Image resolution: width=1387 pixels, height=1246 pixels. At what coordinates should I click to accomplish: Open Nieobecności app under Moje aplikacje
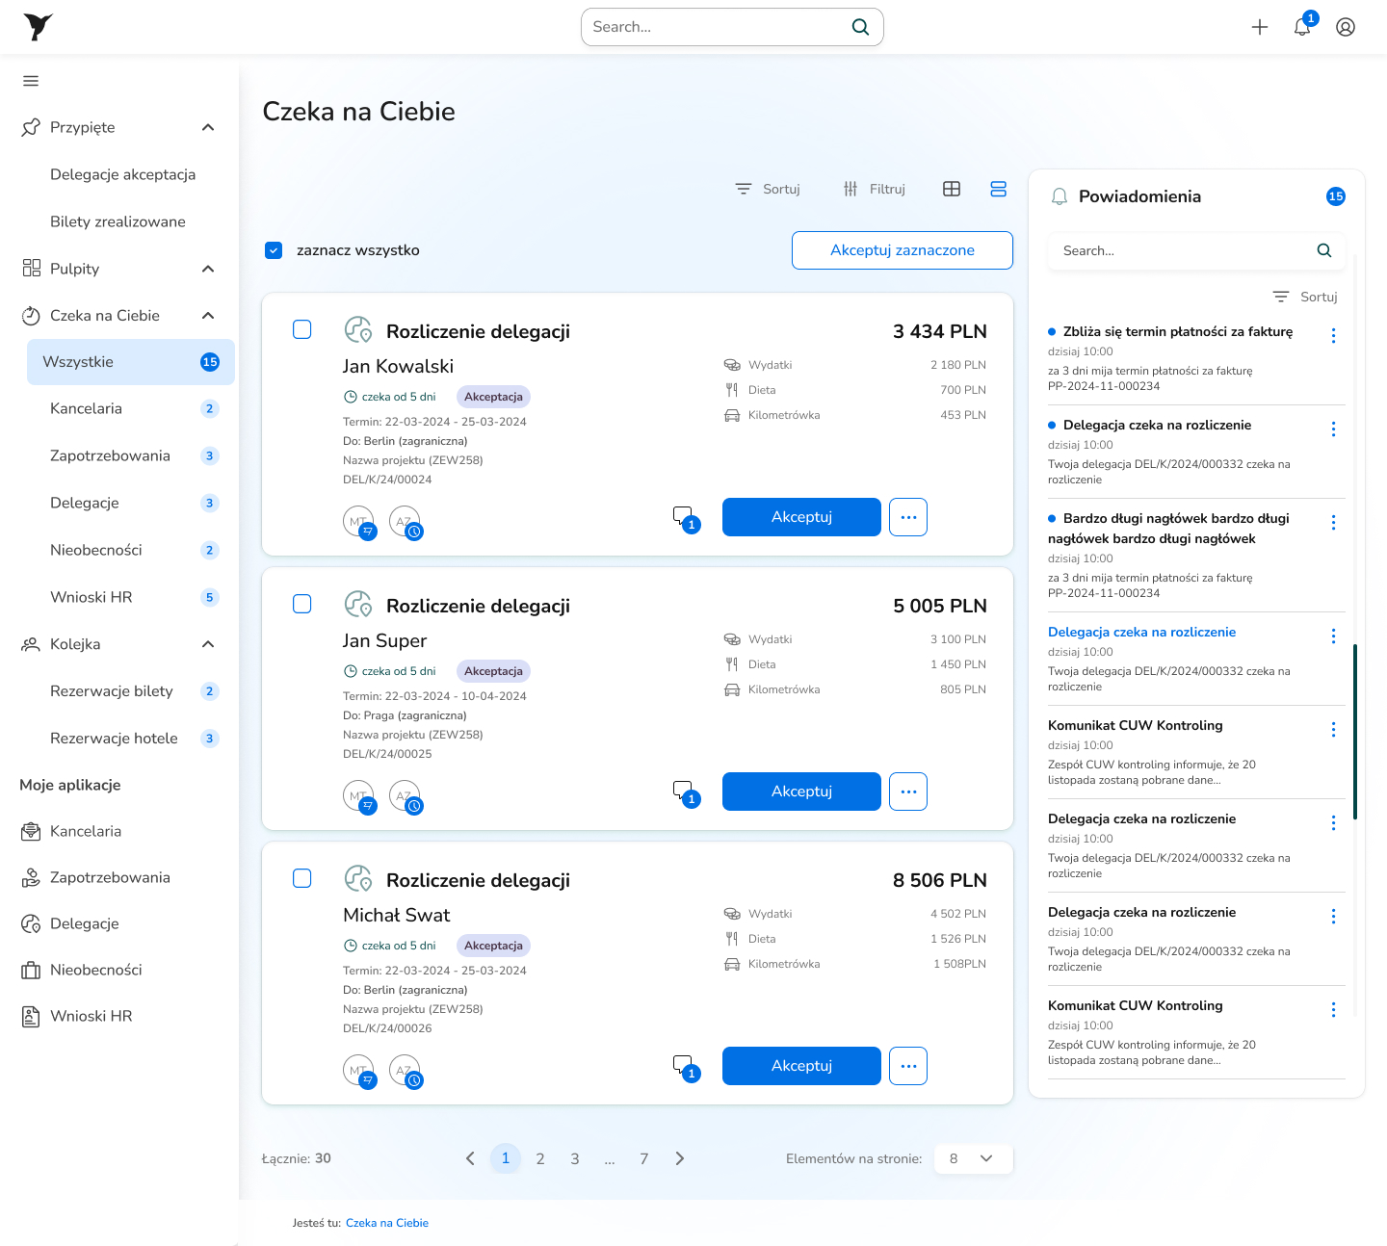click(82, 970)
